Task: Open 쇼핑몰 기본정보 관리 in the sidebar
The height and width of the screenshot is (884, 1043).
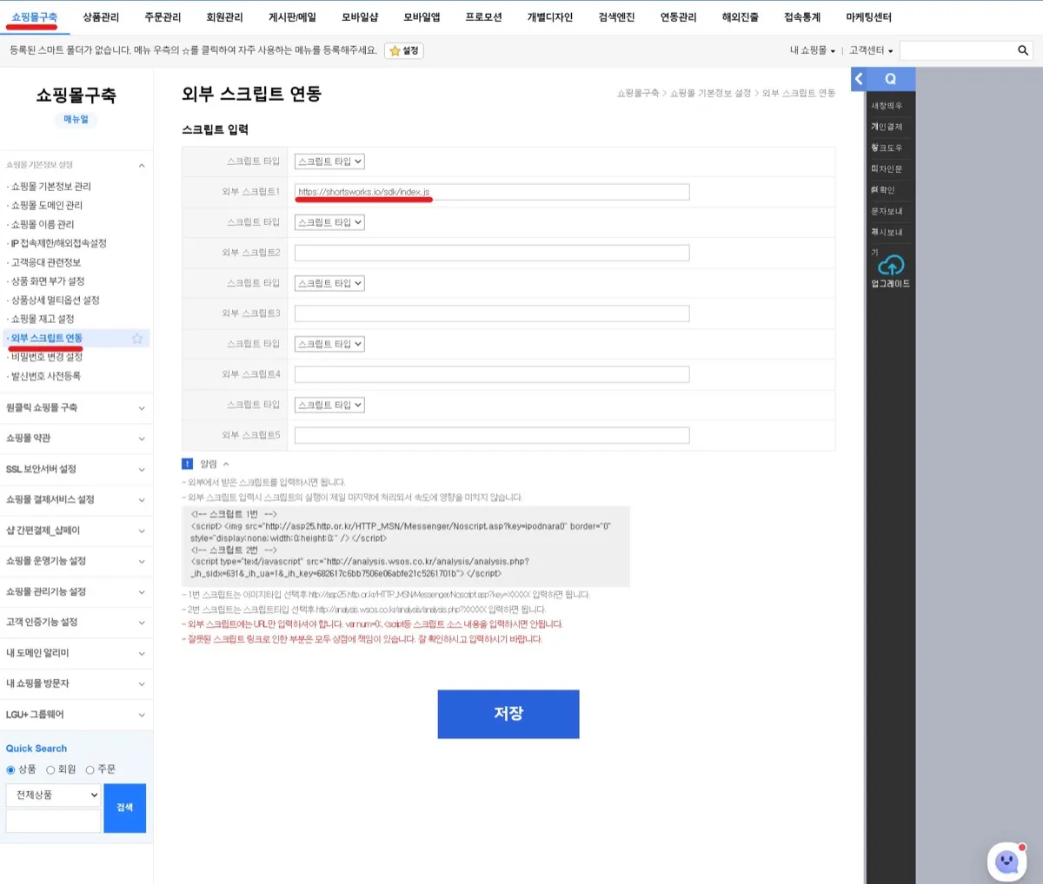Action: point(50,187)
